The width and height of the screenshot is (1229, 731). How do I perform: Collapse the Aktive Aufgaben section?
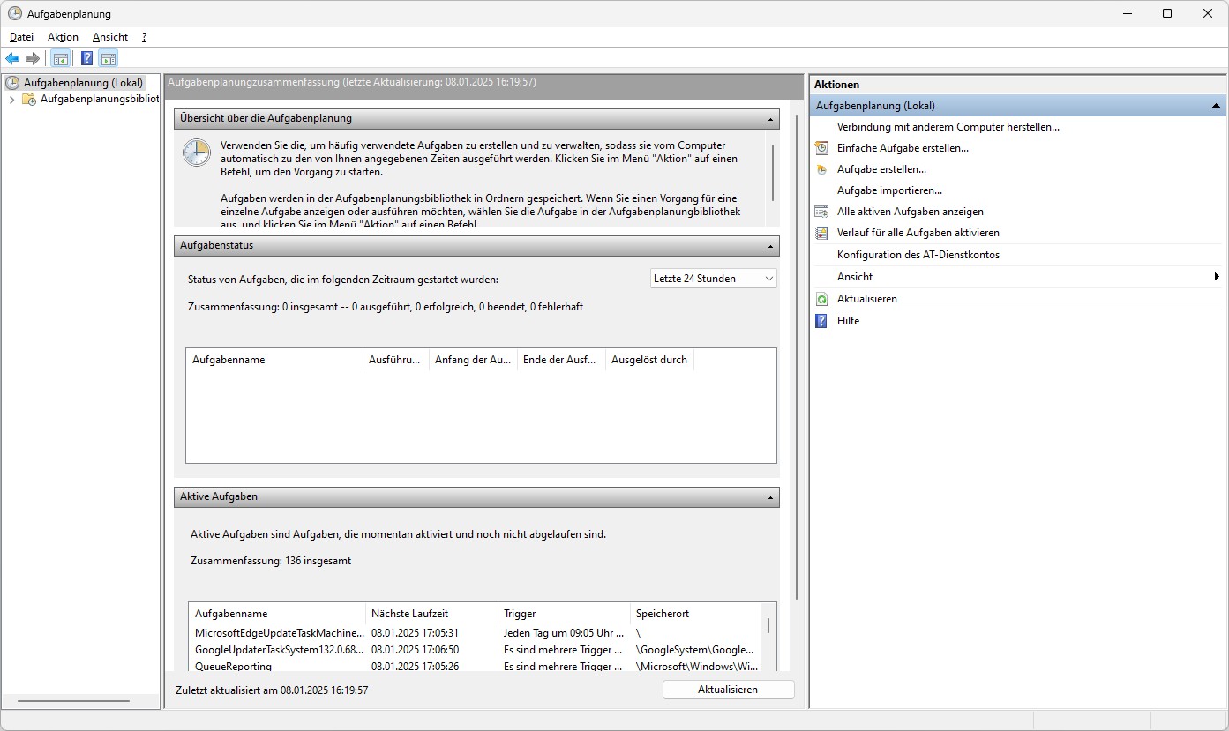tap(770, 497)
